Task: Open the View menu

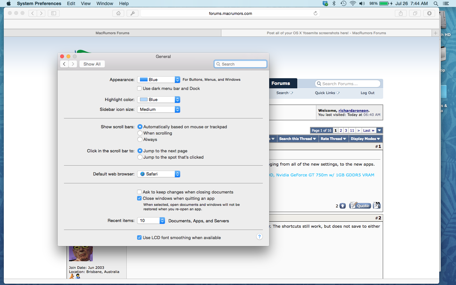Action: coord(86,3)
